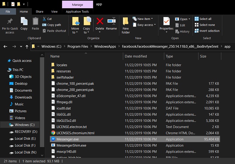
Task: Click navigation pane scrollbar up arrow
Action: click(42, 55)
